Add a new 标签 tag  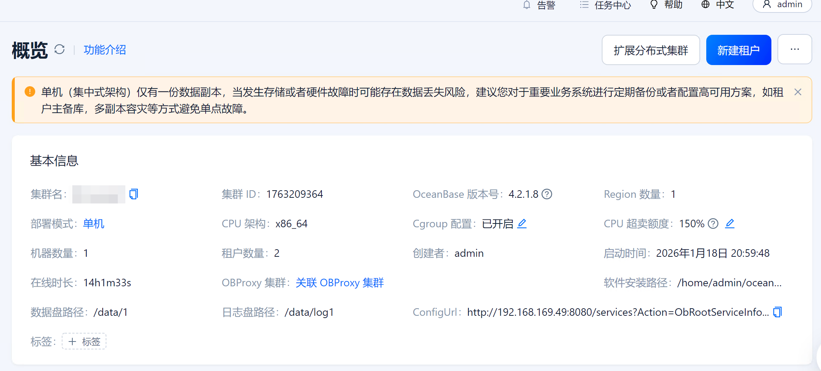84,342
